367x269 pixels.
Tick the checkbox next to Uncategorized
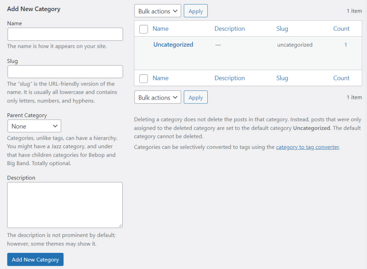point(143,45)
